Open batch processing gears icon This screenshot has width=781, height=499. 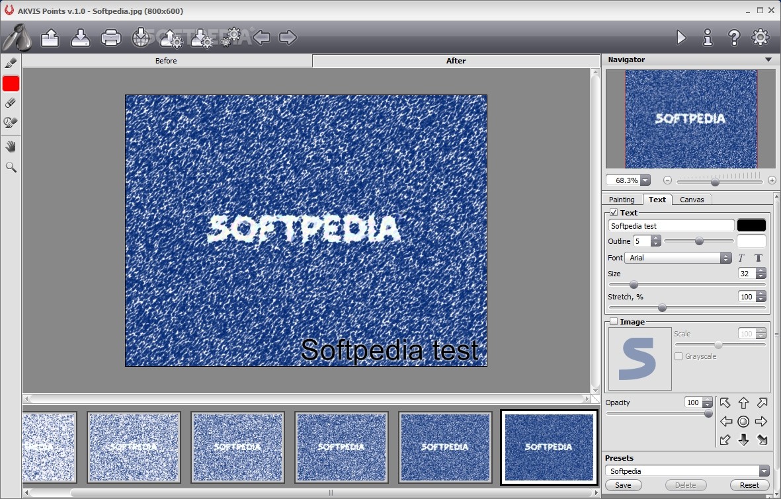[231, 37]
